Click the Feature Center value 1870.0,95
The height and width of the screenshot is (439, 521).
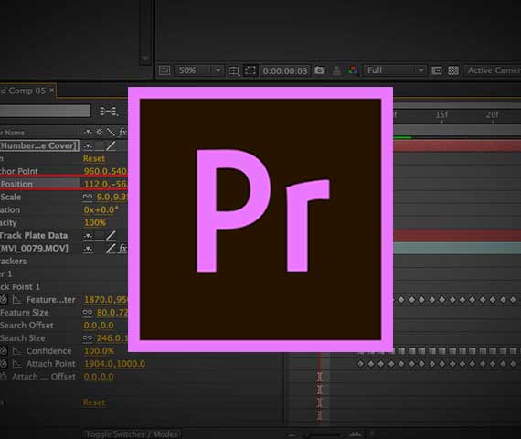click(x=106, y=300)
